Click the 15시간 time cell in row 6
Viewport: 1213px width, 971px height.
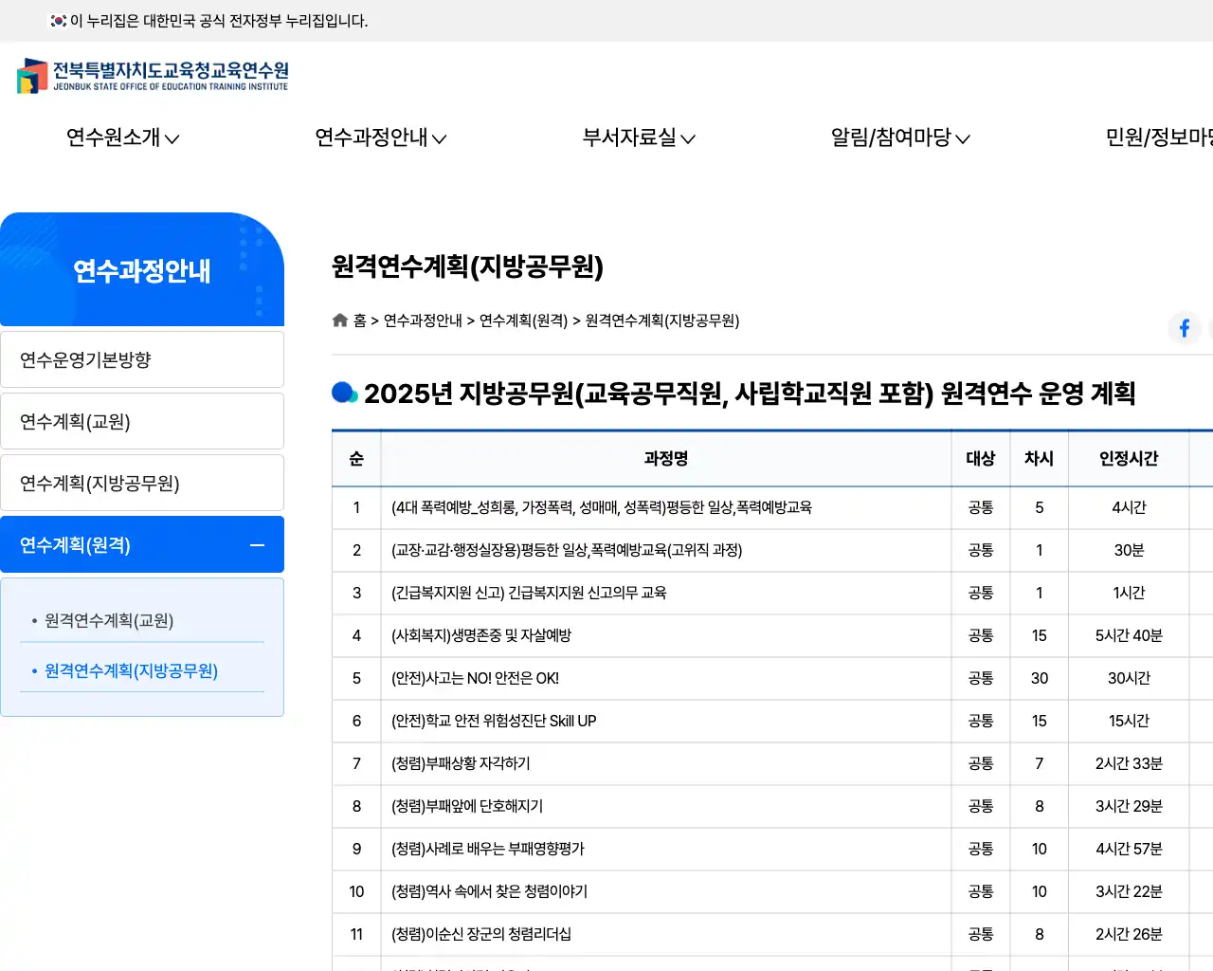coord(1129,721)
